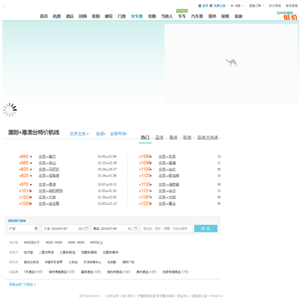Select the 亚洲 destination tab
The width and height of the screenshot is (301, 301).
[x=159, y=137]
